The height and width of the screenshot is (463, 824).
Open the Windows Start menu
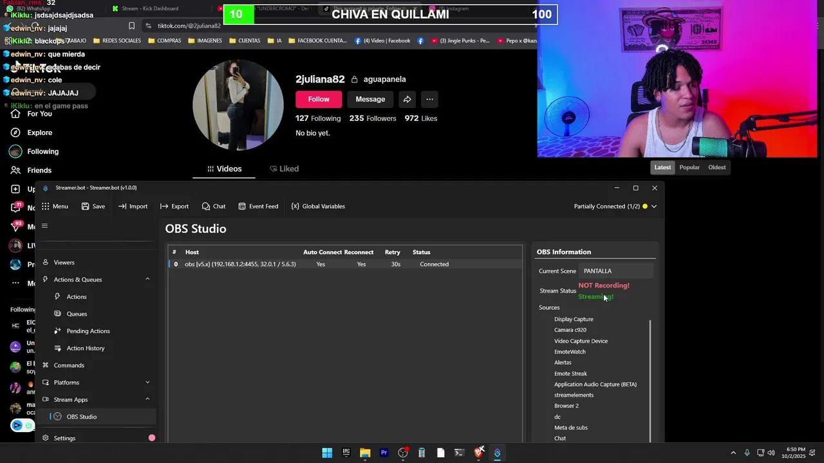pos(327,453)
